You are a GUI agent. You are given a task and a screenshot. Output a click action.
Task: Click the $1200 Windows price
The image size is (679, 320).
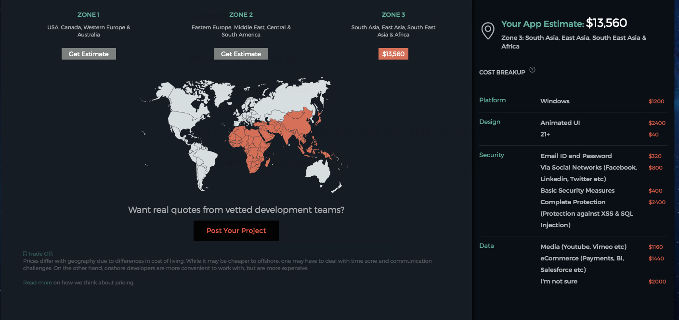click(x=656, y=101)
